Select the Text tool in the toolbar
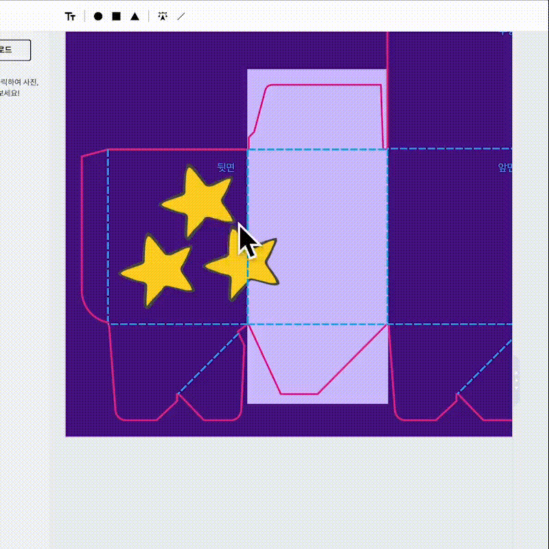The height and width of the screenshot is (549, 549). [70, 16]
